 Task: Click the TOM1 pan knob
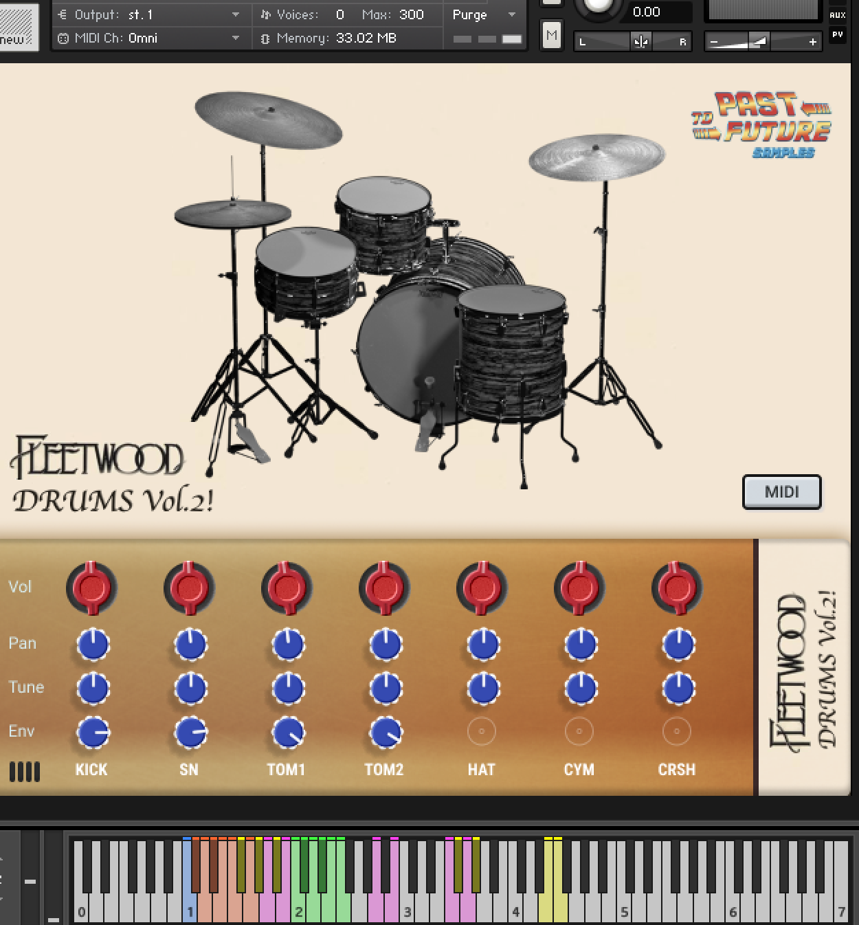[x=288, y=645]
